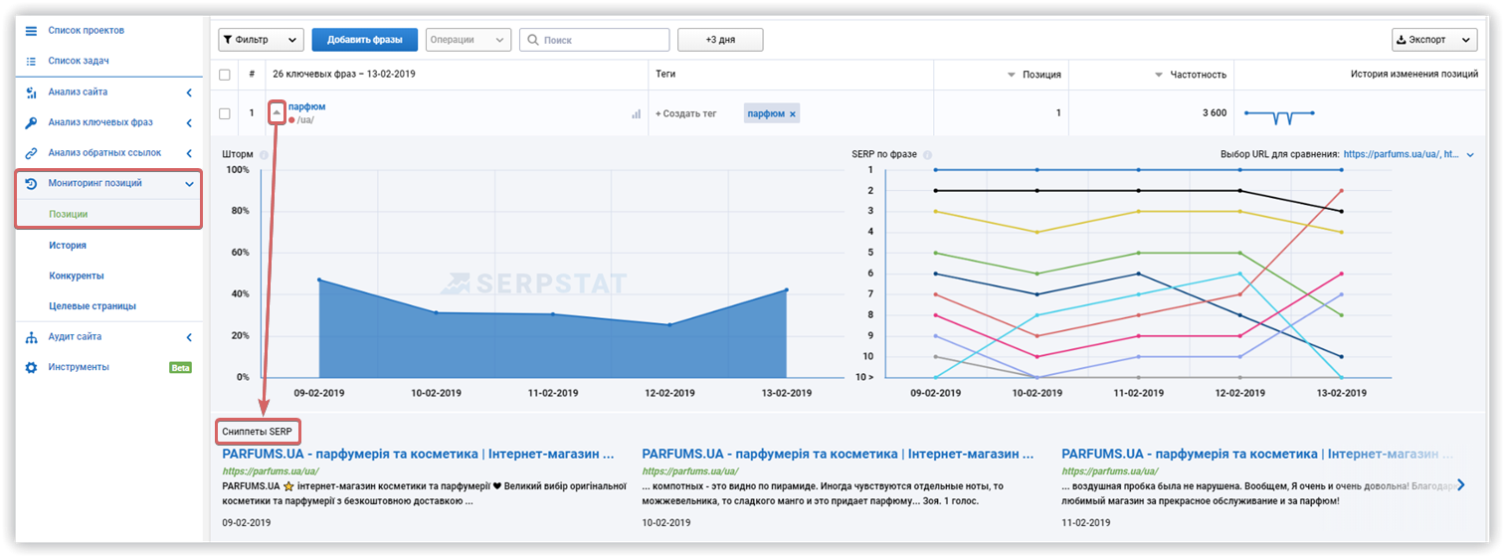Collapse the Мониторинг позиций section
Viewport: 1505px width, 558px height.
click(x=189, y=184)
